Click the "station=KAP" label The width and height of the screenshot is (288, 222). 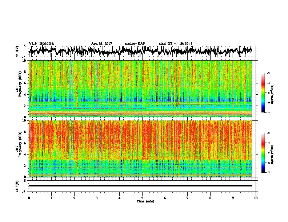pyautogui.click(x=135, y=44)
